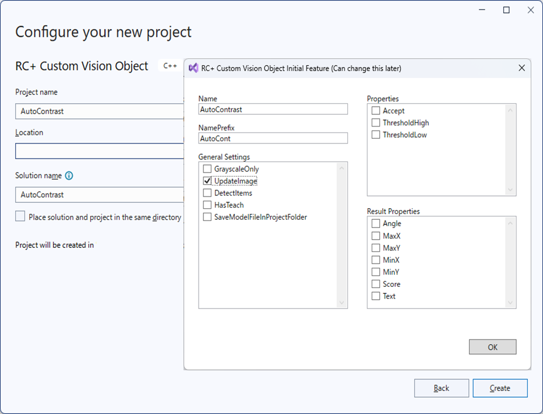Tick the HasTeach checkbox
This screenshot has height=414, width=543.
tap(207, 205)
